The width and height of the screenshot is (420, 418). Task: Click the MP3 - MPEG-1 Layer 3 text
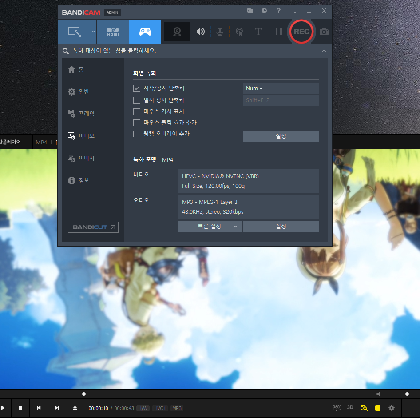pyautogui.click(x=210, y=202)
